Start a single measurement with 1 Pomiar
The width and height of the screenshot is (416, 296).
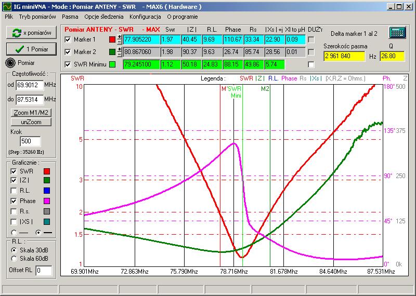[31, 49]
